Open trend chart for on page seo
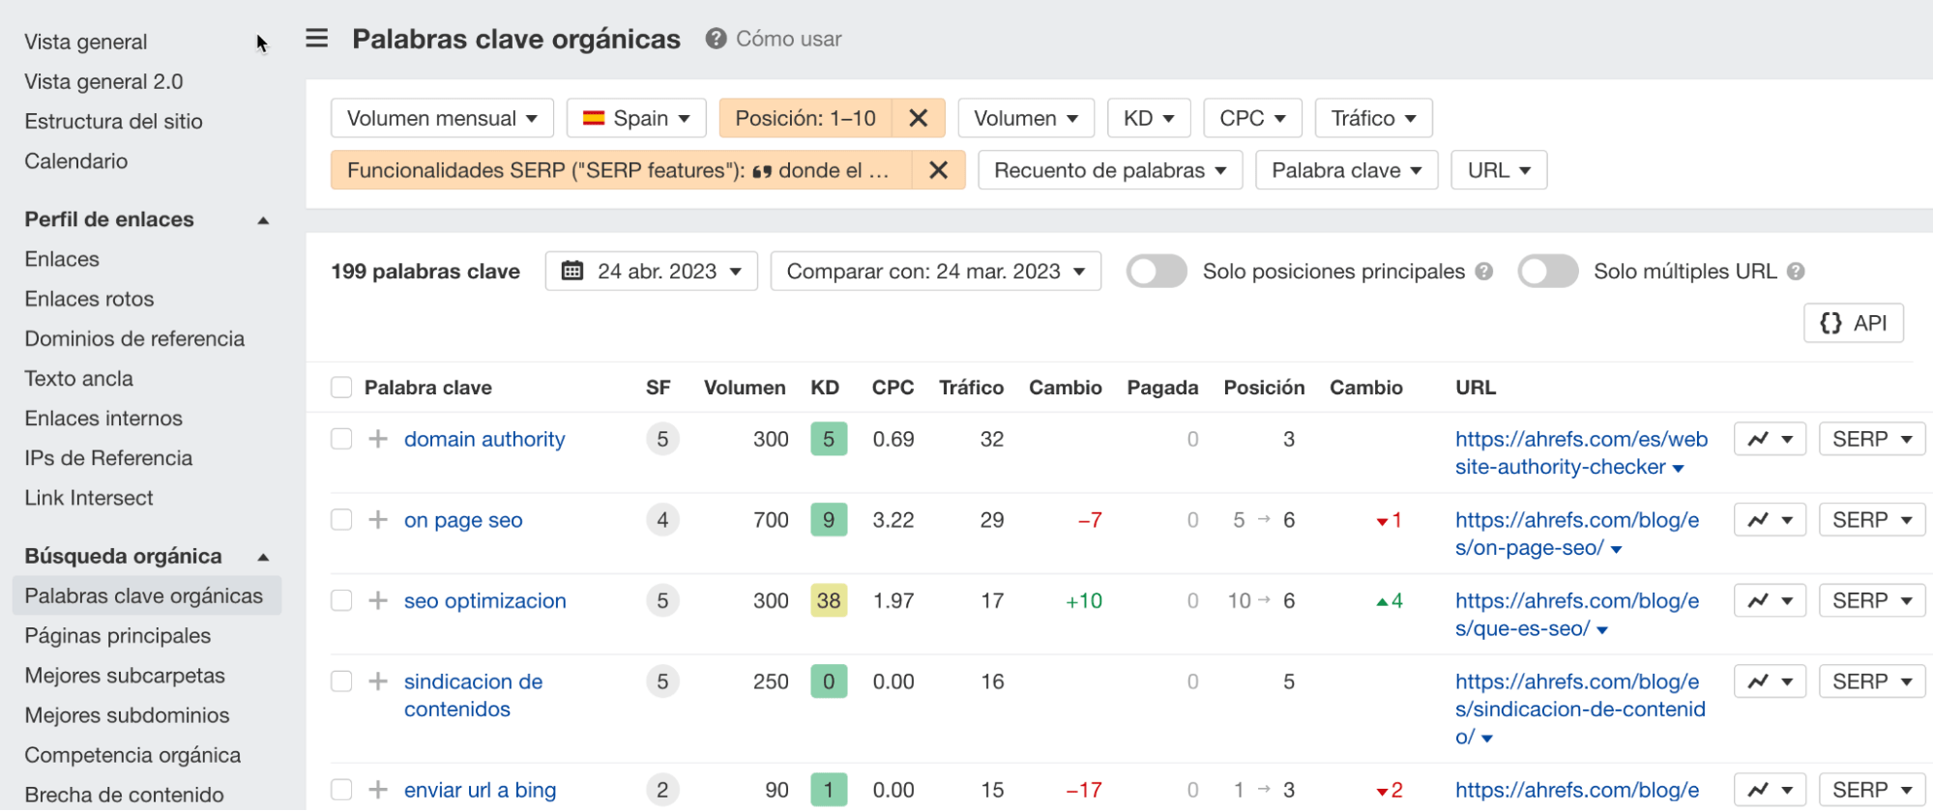1933x811 pixels. 1770,520
